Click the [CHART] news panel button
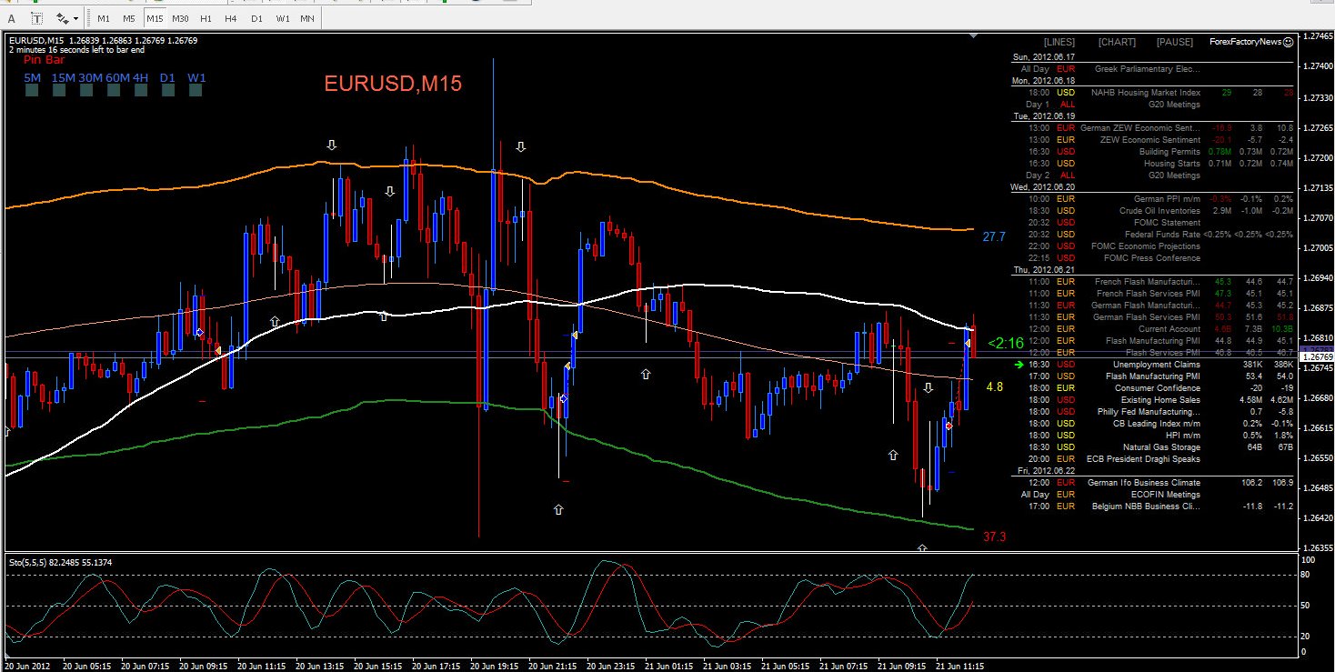 [x=1117, y=42]
